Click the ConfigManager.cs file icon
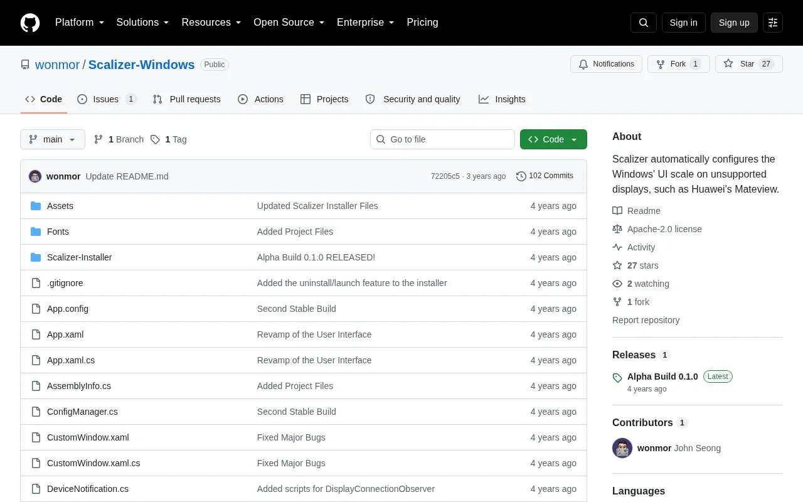The image size is (803, 502). (36, 412)
